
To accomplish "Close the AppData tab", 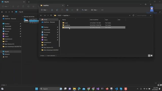I will [x=63, y=5].
